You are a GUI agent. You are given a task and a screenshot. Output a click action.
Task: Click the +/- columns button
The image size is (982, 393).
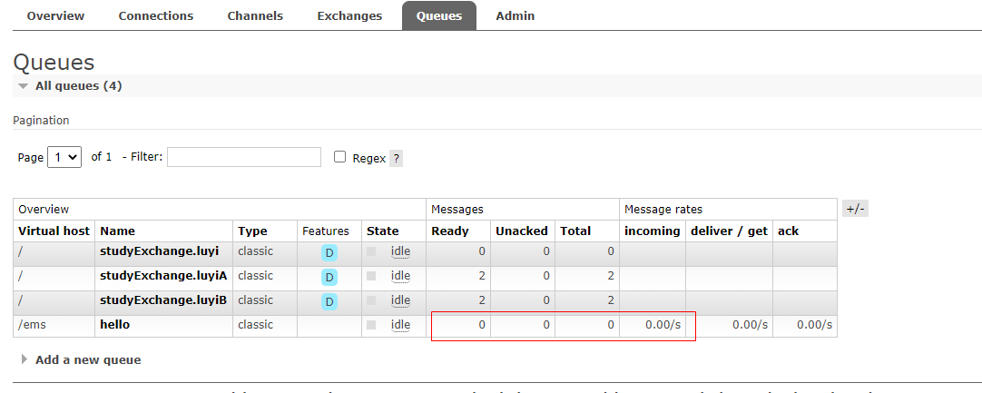pos(855,209)
